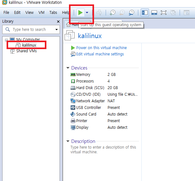Click the Sound Card speaker icon
Viewport: 195px width, 181px height.
click(x=73, y=114)
